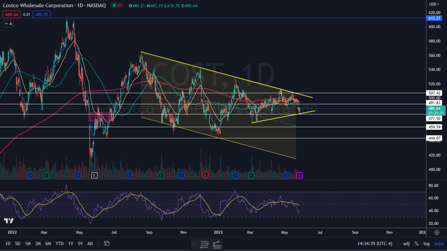Click the TradingView logo
The width and height of the screenshot is (447, 251).
(8, 221)
